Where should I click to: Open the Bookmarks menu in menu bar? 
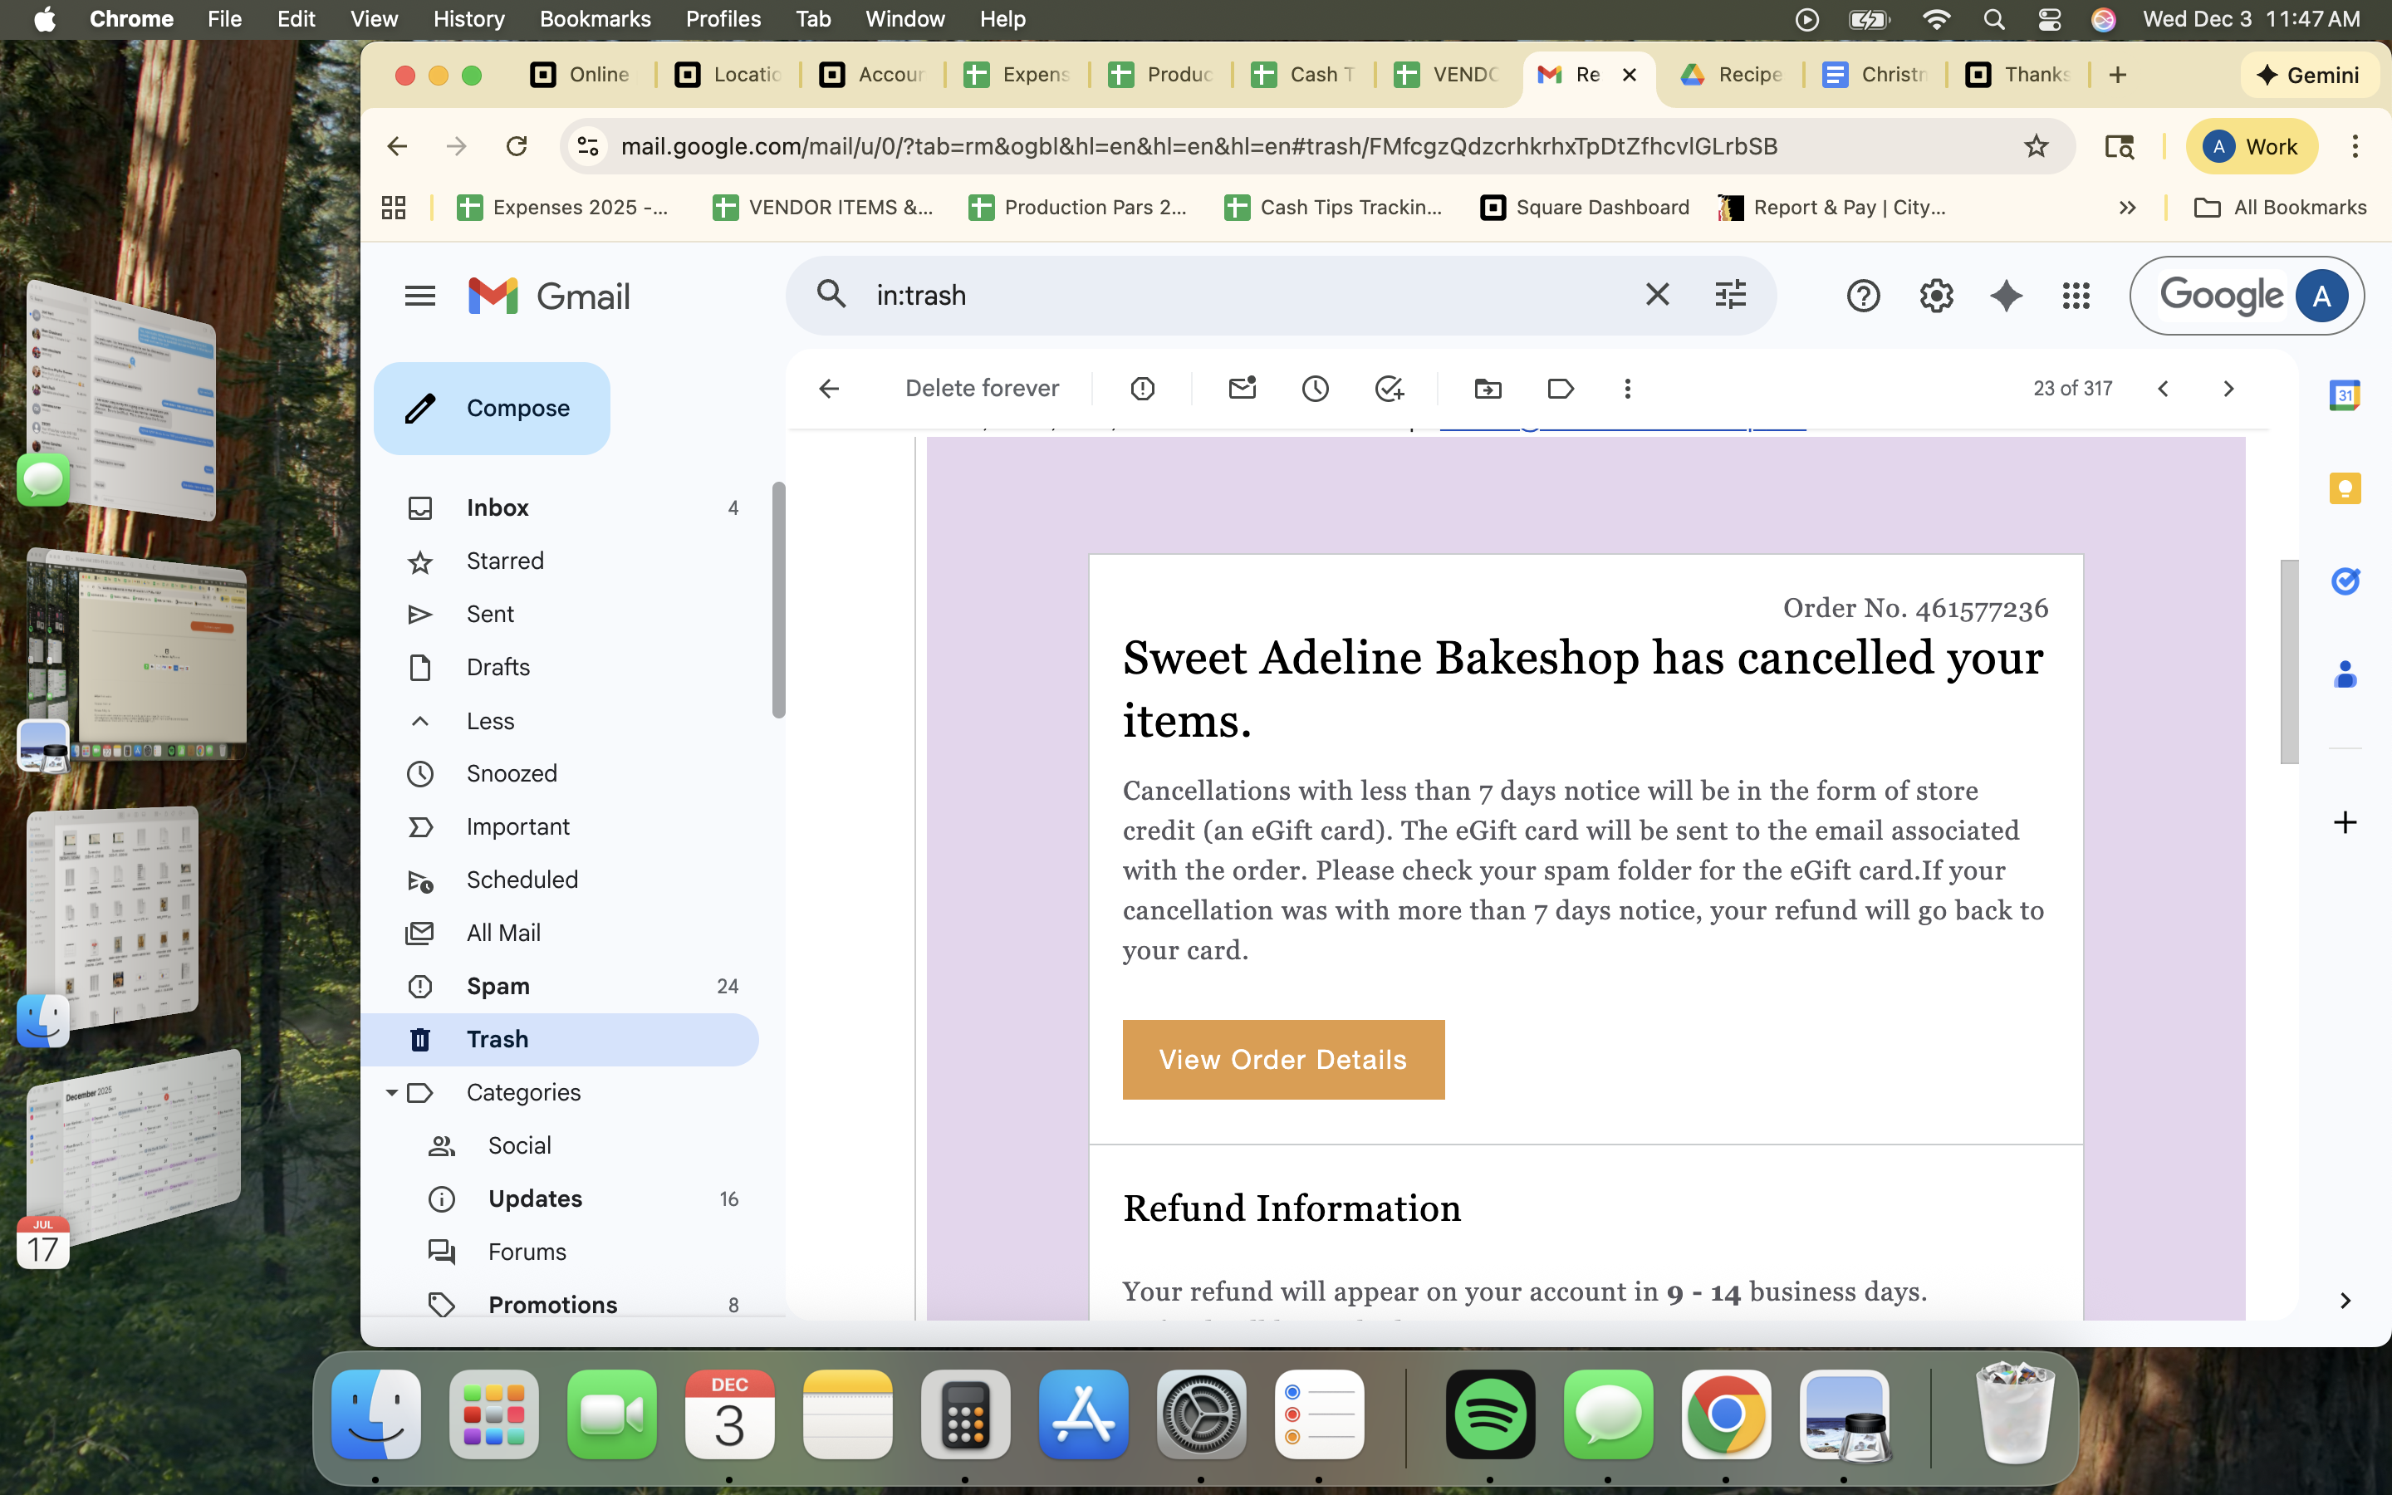coord(595,19)
